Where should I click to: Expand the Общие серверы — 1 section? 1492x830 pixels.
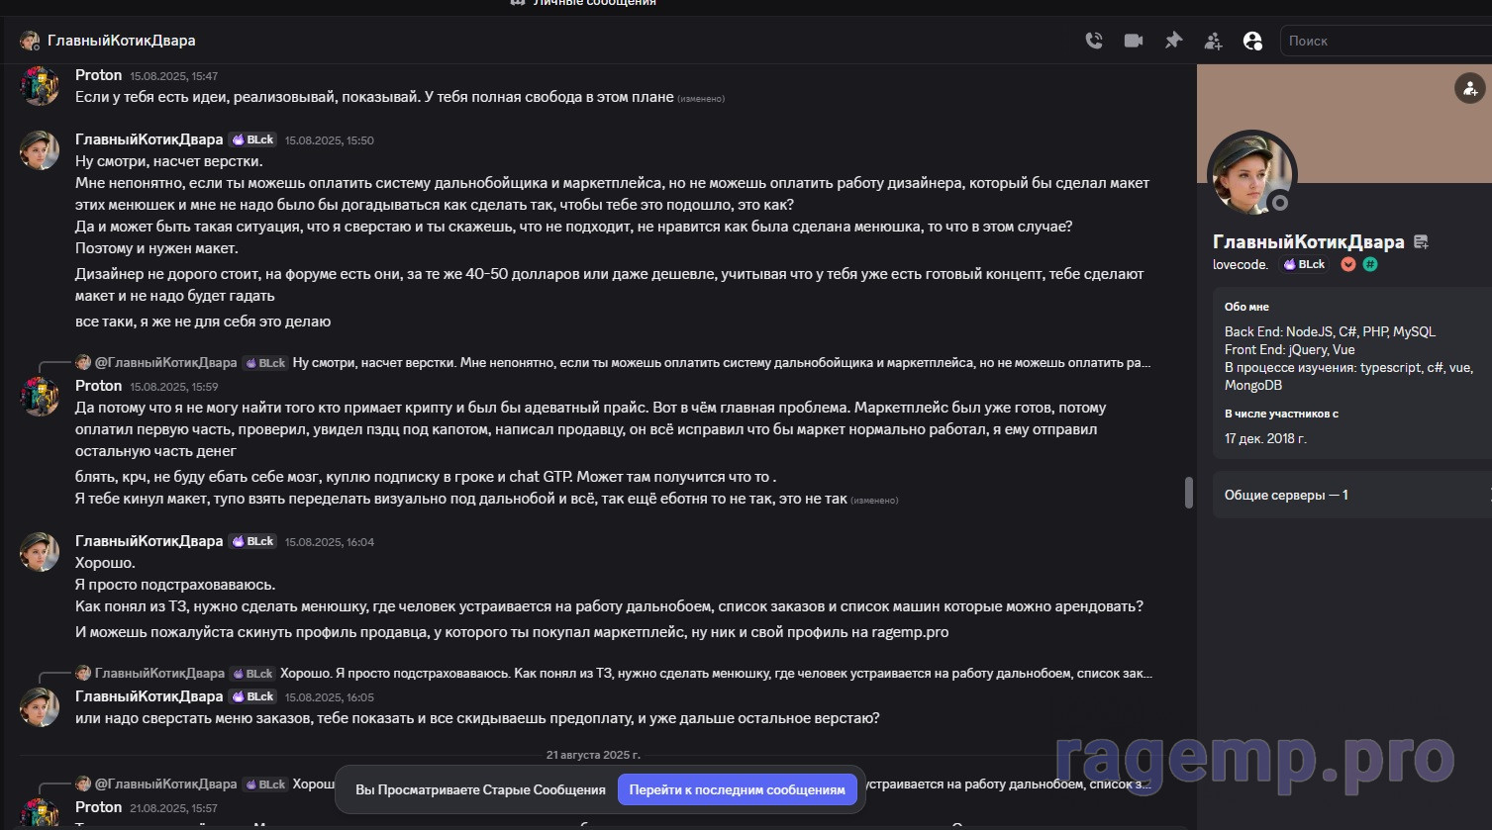coord(1352,495)
